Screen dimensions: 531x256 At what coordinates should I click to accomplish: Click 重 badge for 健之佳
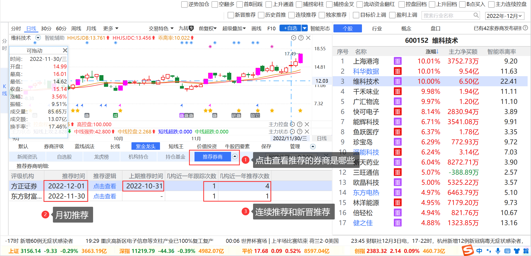(398, 223)
